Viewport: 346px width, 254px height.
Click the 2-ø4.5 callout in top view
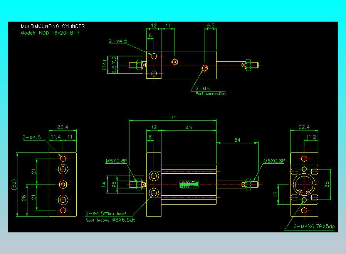(118, 41)
